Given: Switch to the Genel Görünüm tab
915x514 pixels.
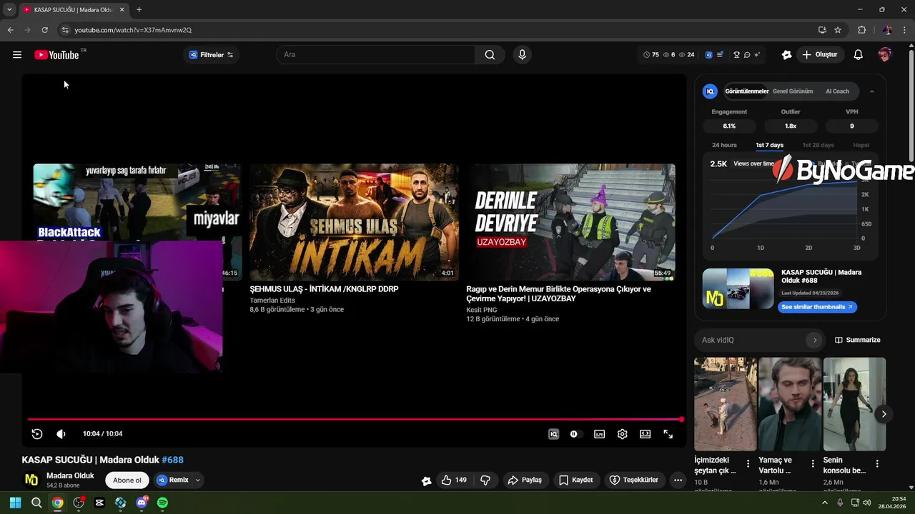Looking at the screenshot, I should 793,91.
